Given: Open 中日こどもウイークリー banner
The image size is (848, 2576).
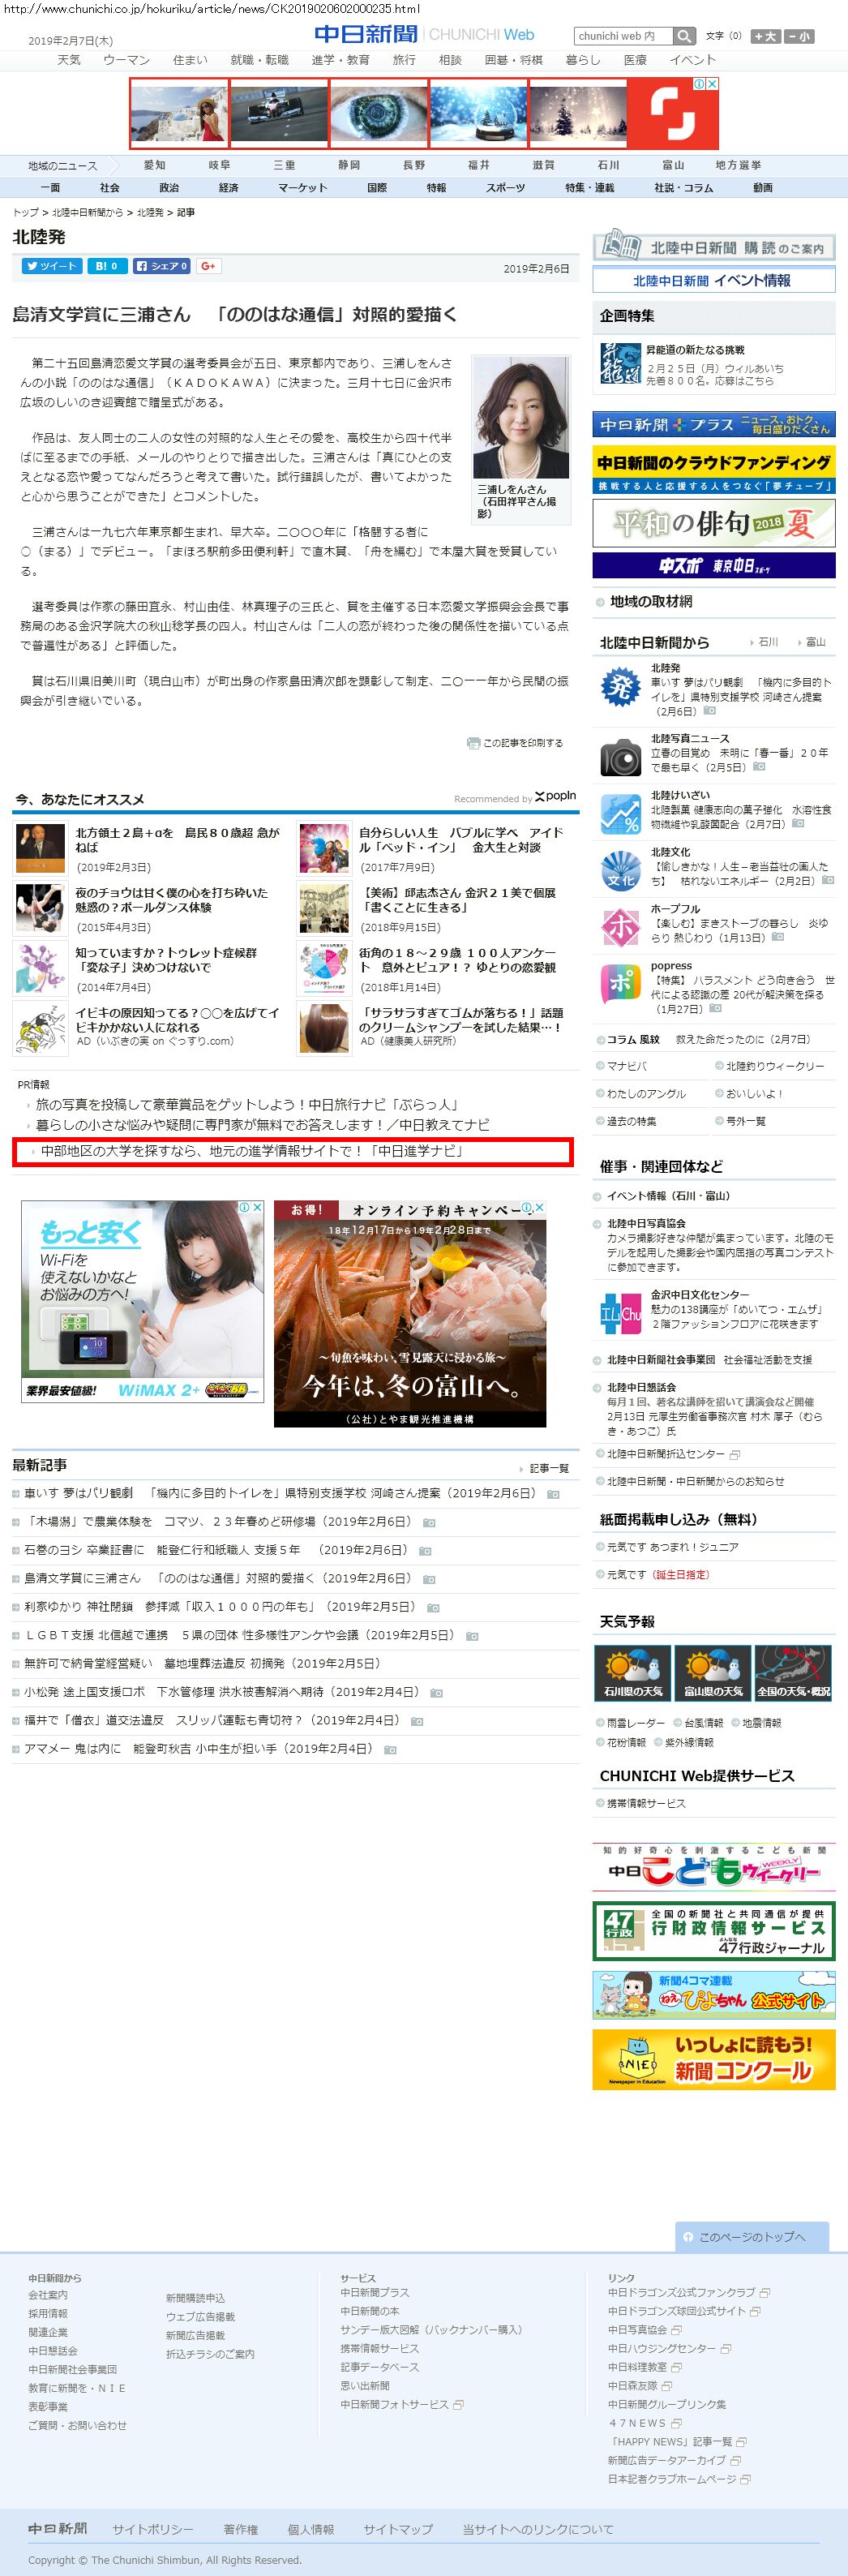Looking at the screenshot, I should tap(714, 1867).
